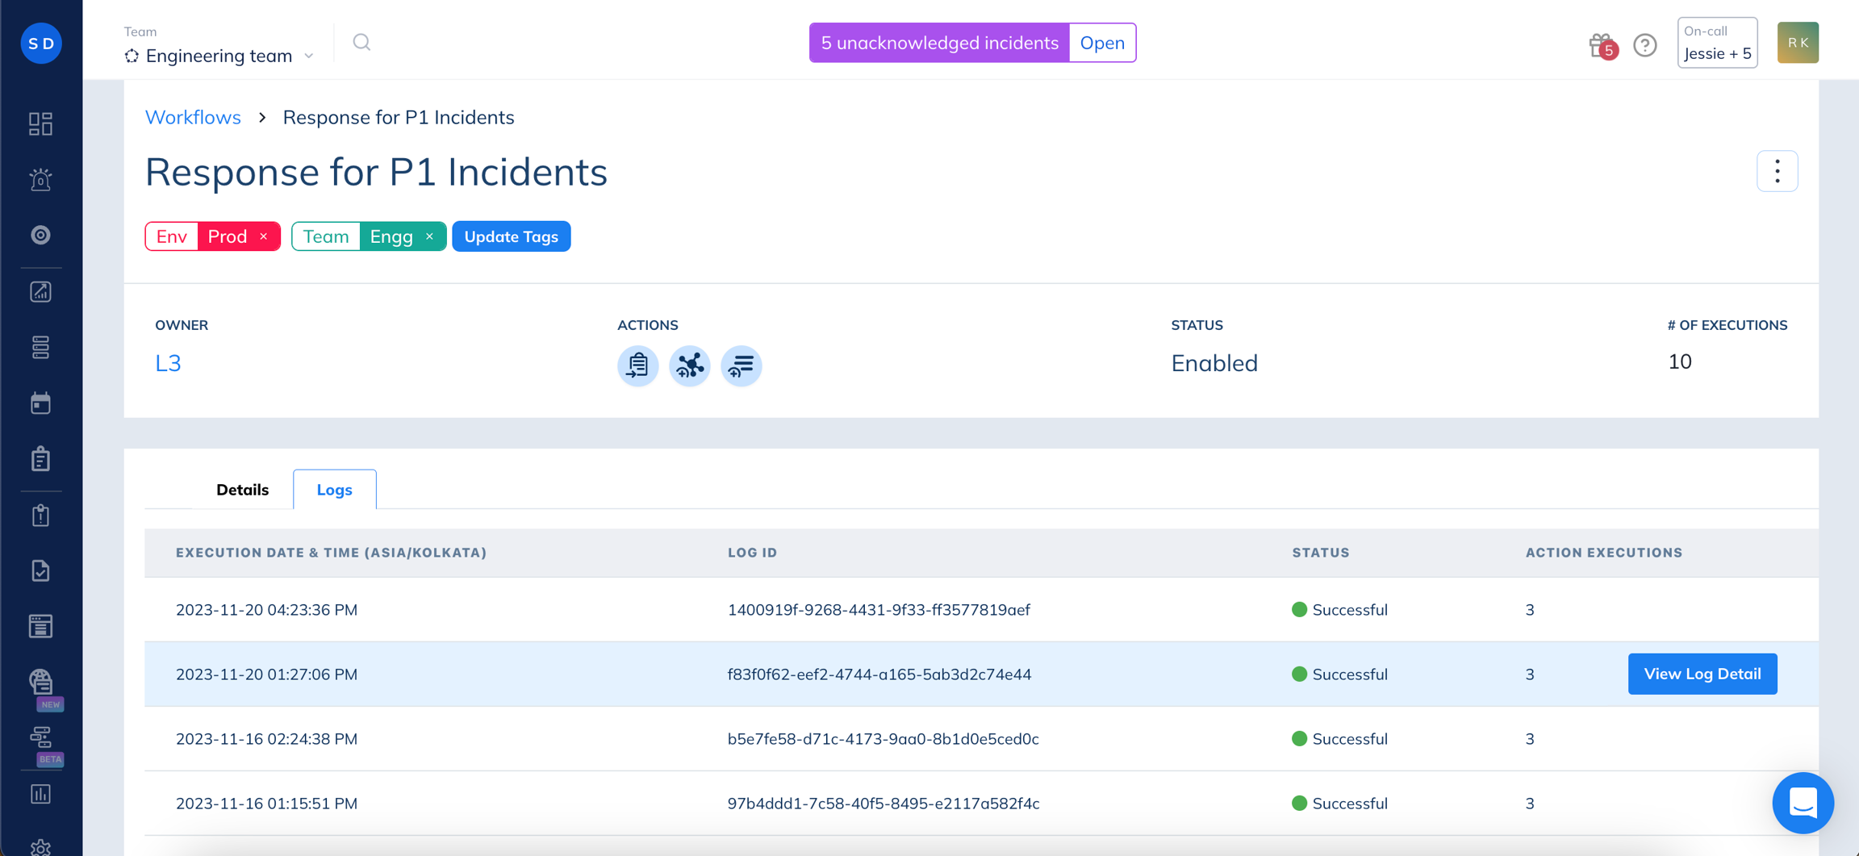Click the third action icon with text lines
Image resolution: width=1859 pixels, height=856 pixels.
coord(741,365)
